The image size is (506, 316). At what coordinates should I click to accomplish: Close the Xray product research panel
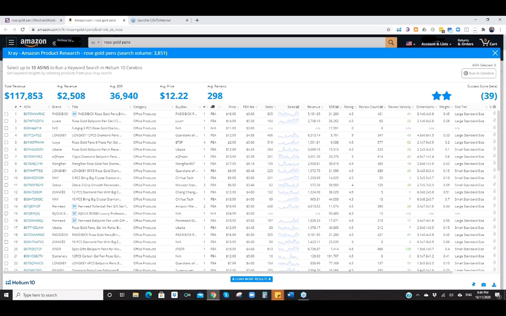(495, 53)
